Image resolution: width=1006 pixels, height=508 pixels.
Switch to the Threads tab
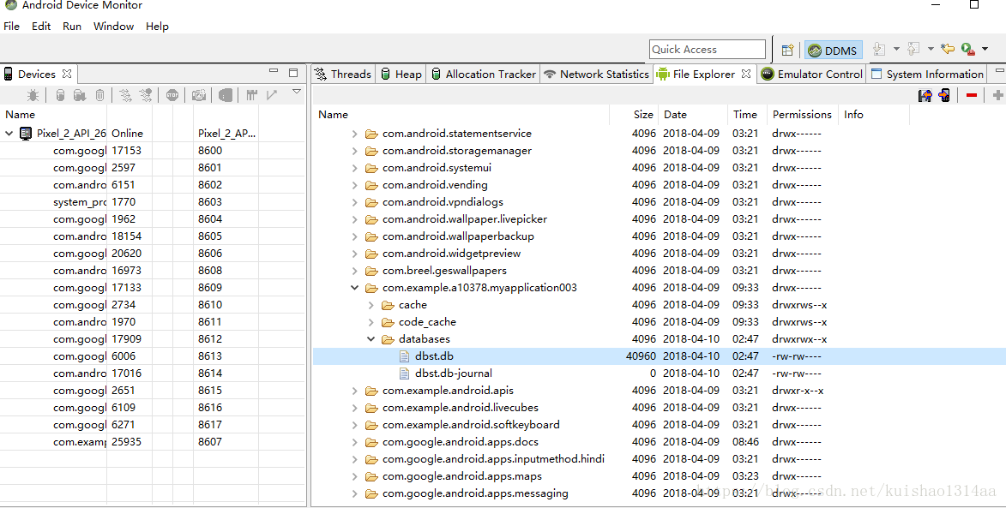[342, 75]
